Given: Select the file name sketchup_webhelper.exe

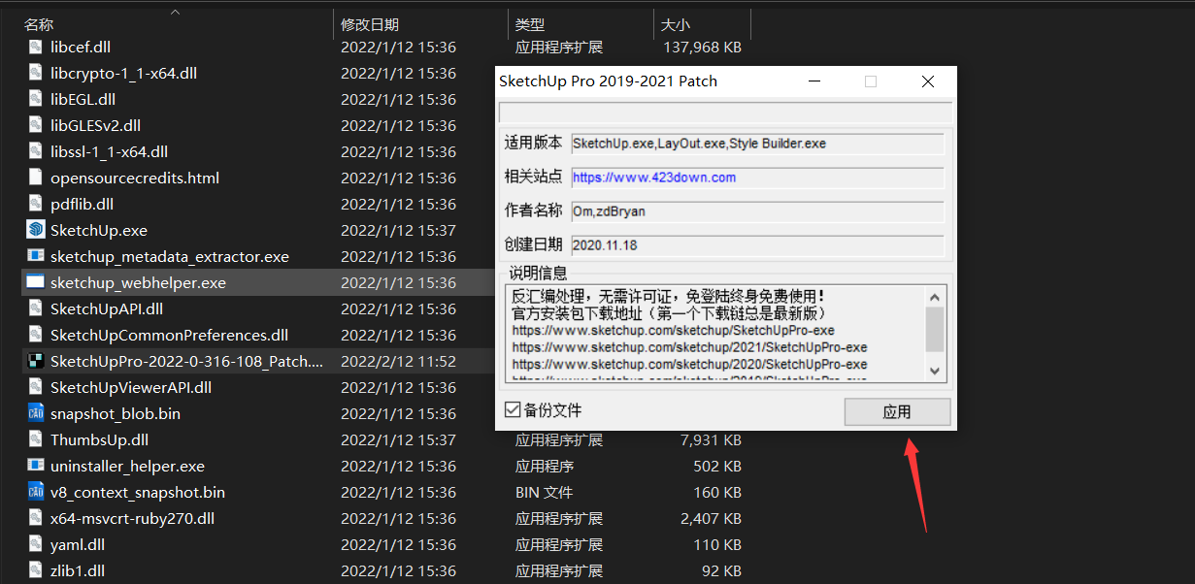Looking at the screenshot, I should (138, 282).
